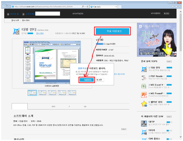Image resolution: width=183 pixels, height=141 pixels.
Task: Open a new blank browser tab
Action: (120, 7)
